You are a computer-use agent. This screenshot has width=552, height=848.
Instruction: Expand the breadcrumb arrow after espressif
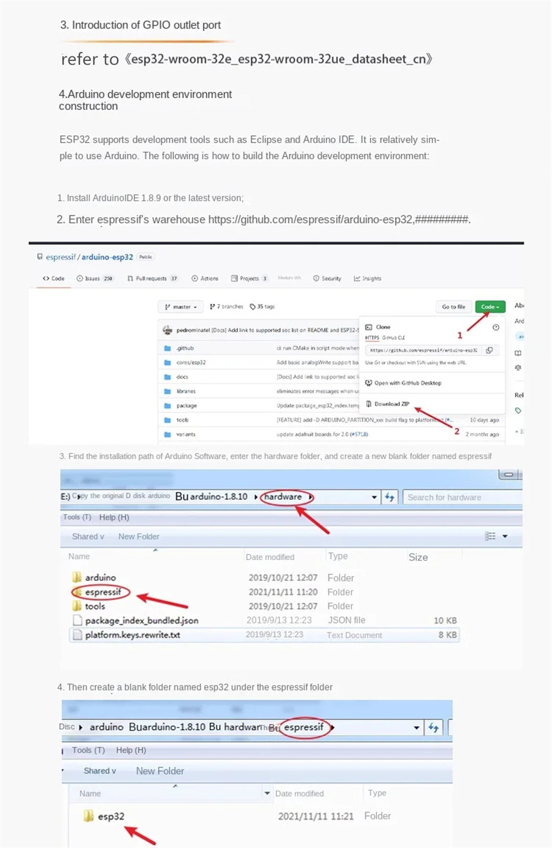(332, 727)
